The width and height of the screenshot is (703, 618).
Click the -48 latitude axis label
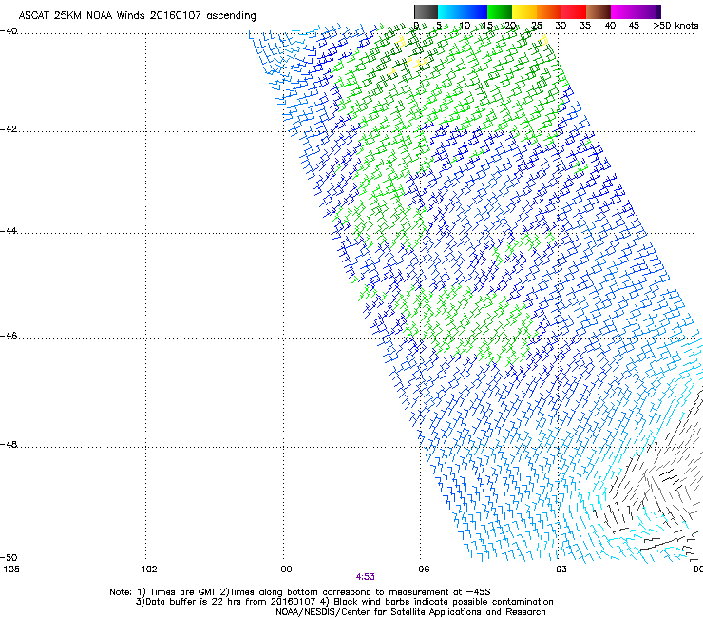click(9, 445)
